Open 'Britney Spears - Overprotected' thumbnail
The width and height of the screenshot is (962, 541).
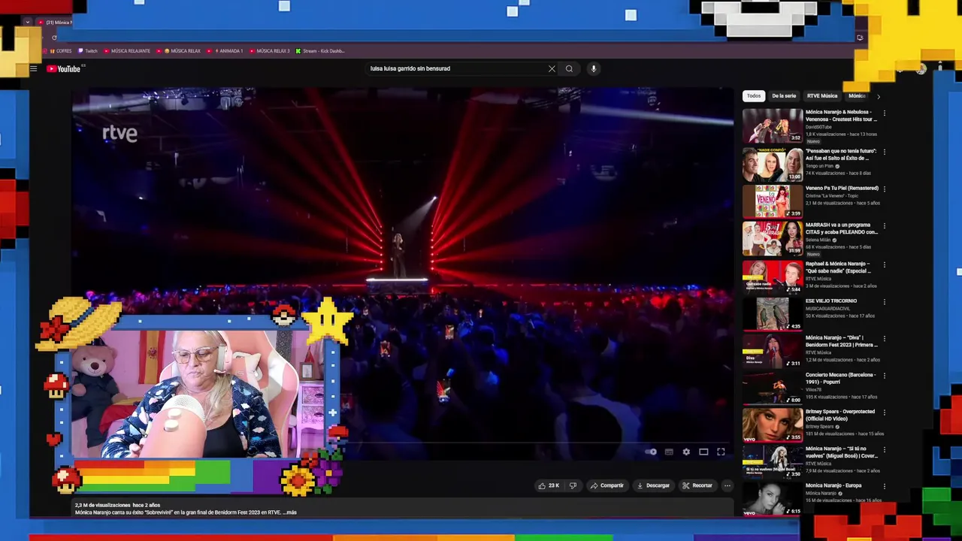point(773,425)
